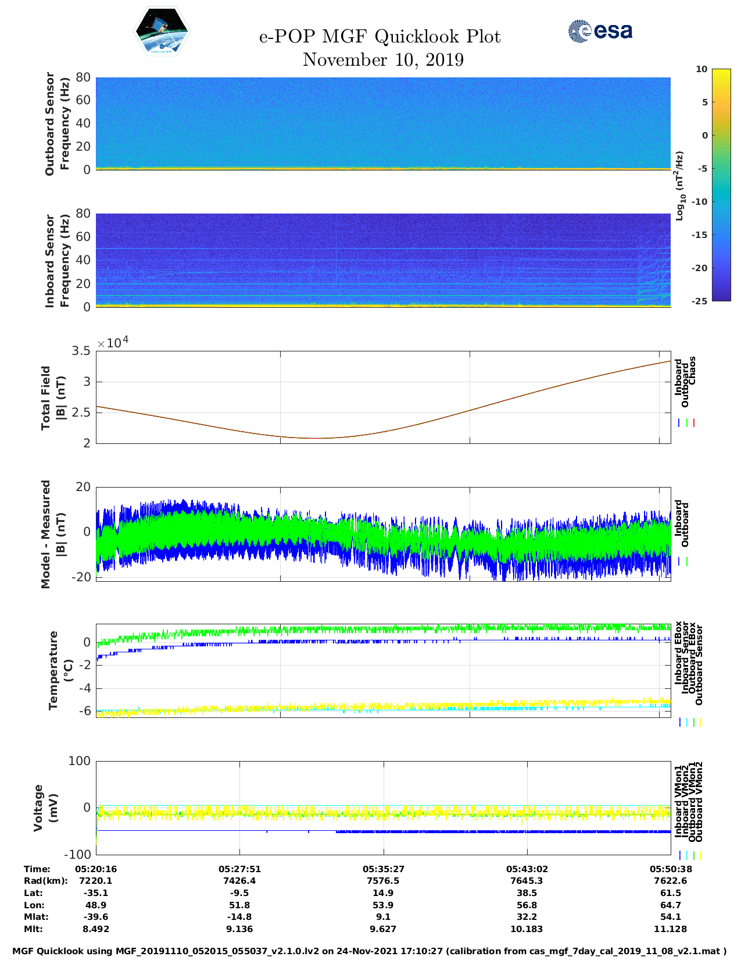
Task: Click the blue Inboard marker in Total Field legend
Action: pyautogui.click(x=679, y=423)
